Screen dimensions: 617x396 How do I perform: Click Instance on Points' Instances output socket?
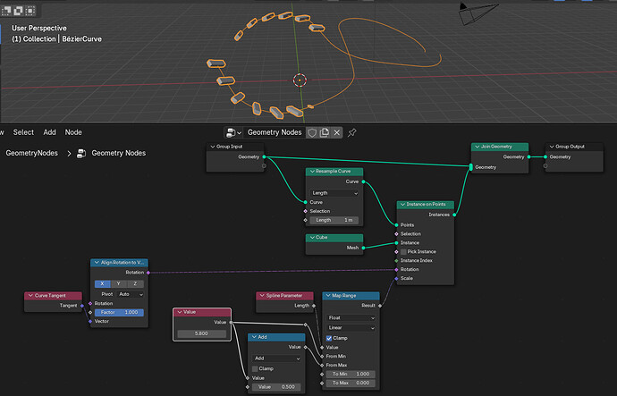454,215
